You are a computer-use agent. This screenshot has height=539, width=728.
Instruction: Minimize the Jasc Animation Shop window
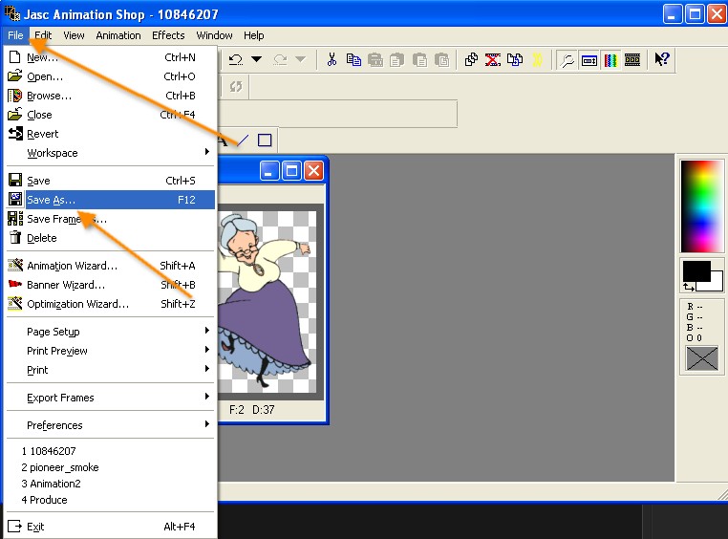click(x=673, y=14)
